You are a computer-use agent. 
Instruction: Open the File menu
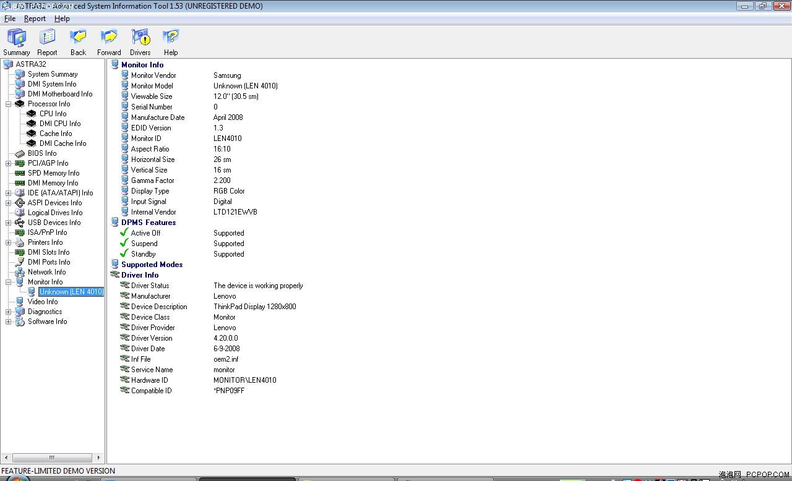tap(10, 19)
